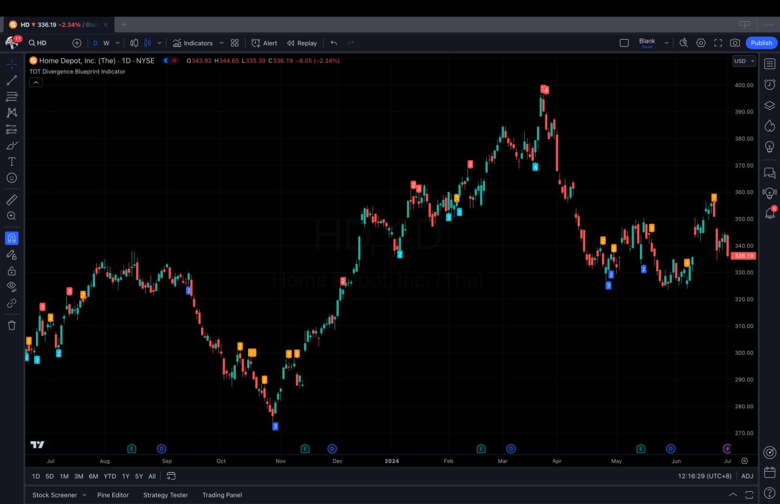780x504 pixels.
Task: Open chart settings gear
Action: pyautogui.click(x=701, y=43)
